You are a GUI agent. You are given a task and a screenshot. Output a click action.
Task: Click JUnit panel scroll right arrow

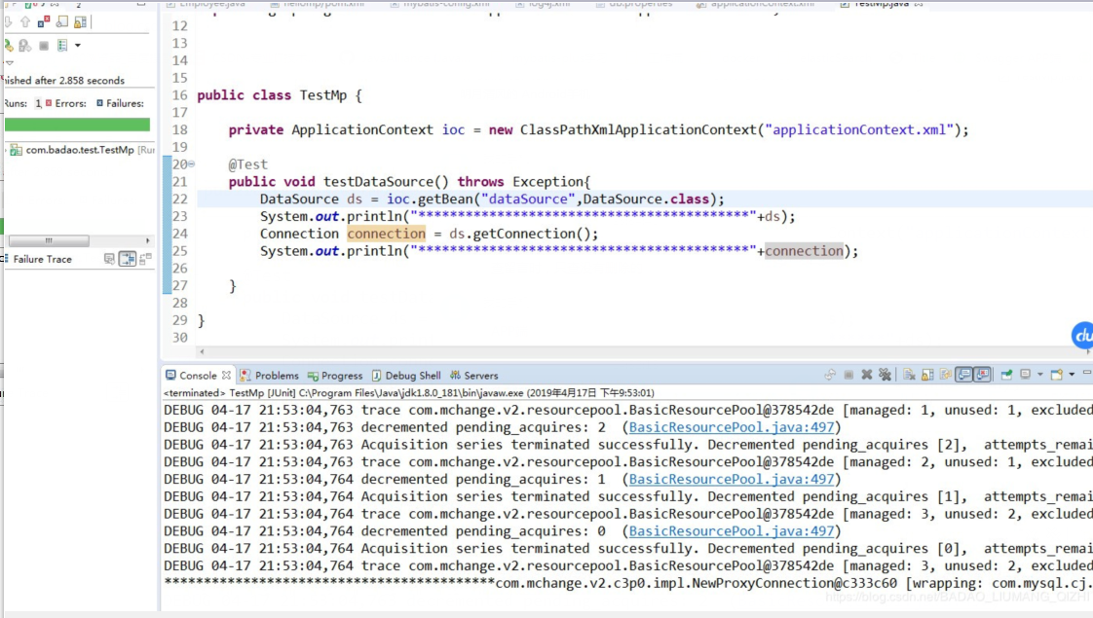tap(147, 240)
